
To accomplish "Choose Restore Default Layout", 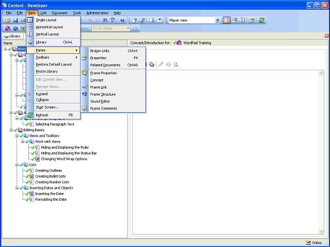I will click(x=54, y=64).
